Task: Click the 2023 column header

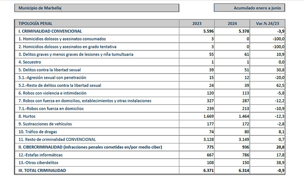Action: pyautogui.click(x=197, y=24)
